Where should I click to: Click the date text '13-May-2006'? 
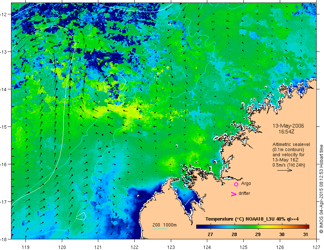click(288, 126)
